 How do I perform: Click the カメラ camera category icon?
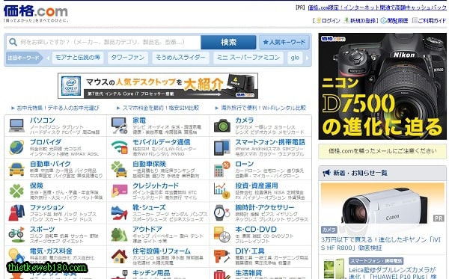pyautogui.click(x=222, y=126)
